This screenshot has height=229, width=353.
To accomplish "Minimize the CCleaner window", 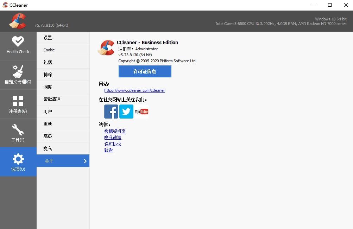I will [x=314, y=5].
